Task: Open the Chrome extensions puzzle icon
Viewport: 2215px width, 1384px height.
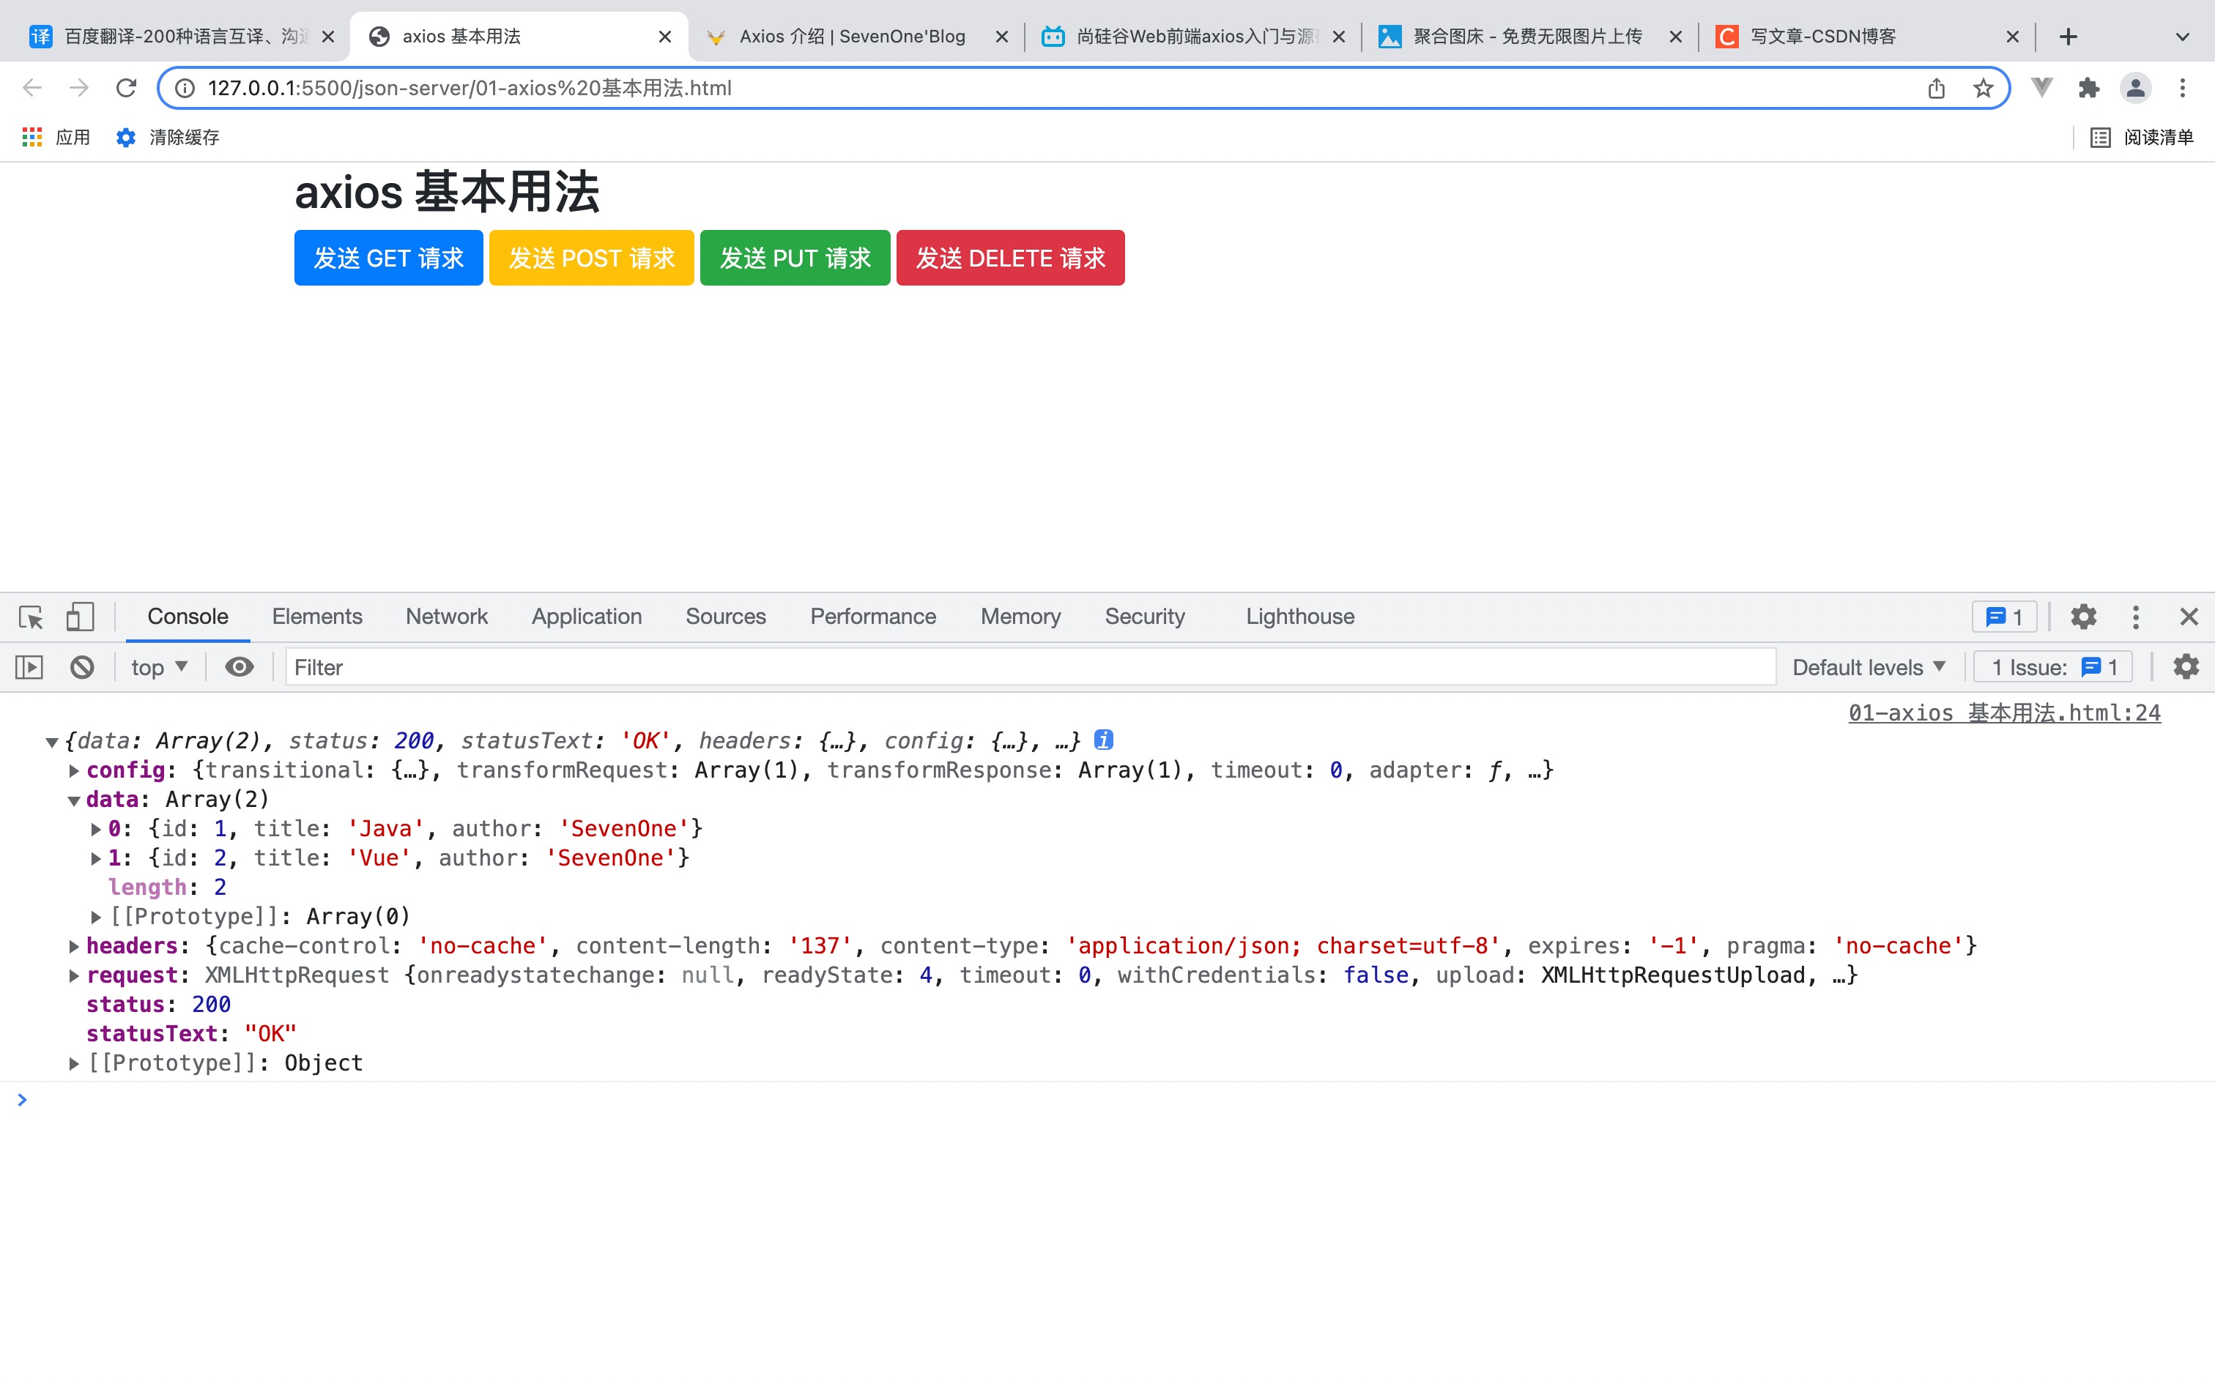Action: click(x=2089, y=88)
